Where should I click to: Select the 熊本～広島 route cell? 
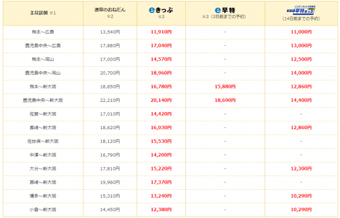pyautogui.click(x=43, y=32)
